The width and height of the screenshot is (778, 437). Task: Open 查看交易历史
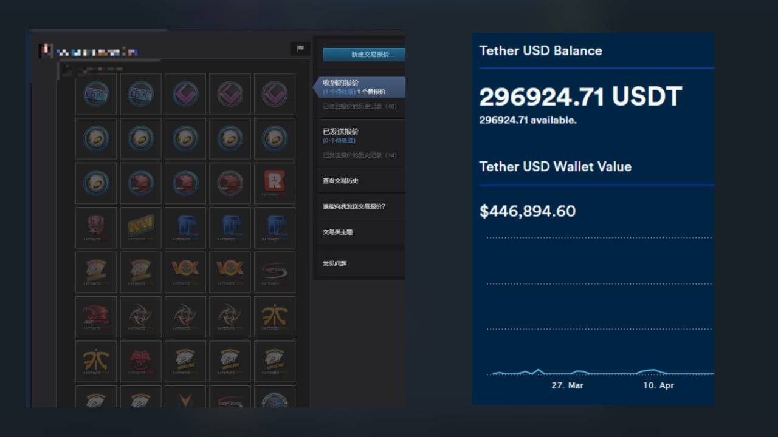click(x=340, y=181)
